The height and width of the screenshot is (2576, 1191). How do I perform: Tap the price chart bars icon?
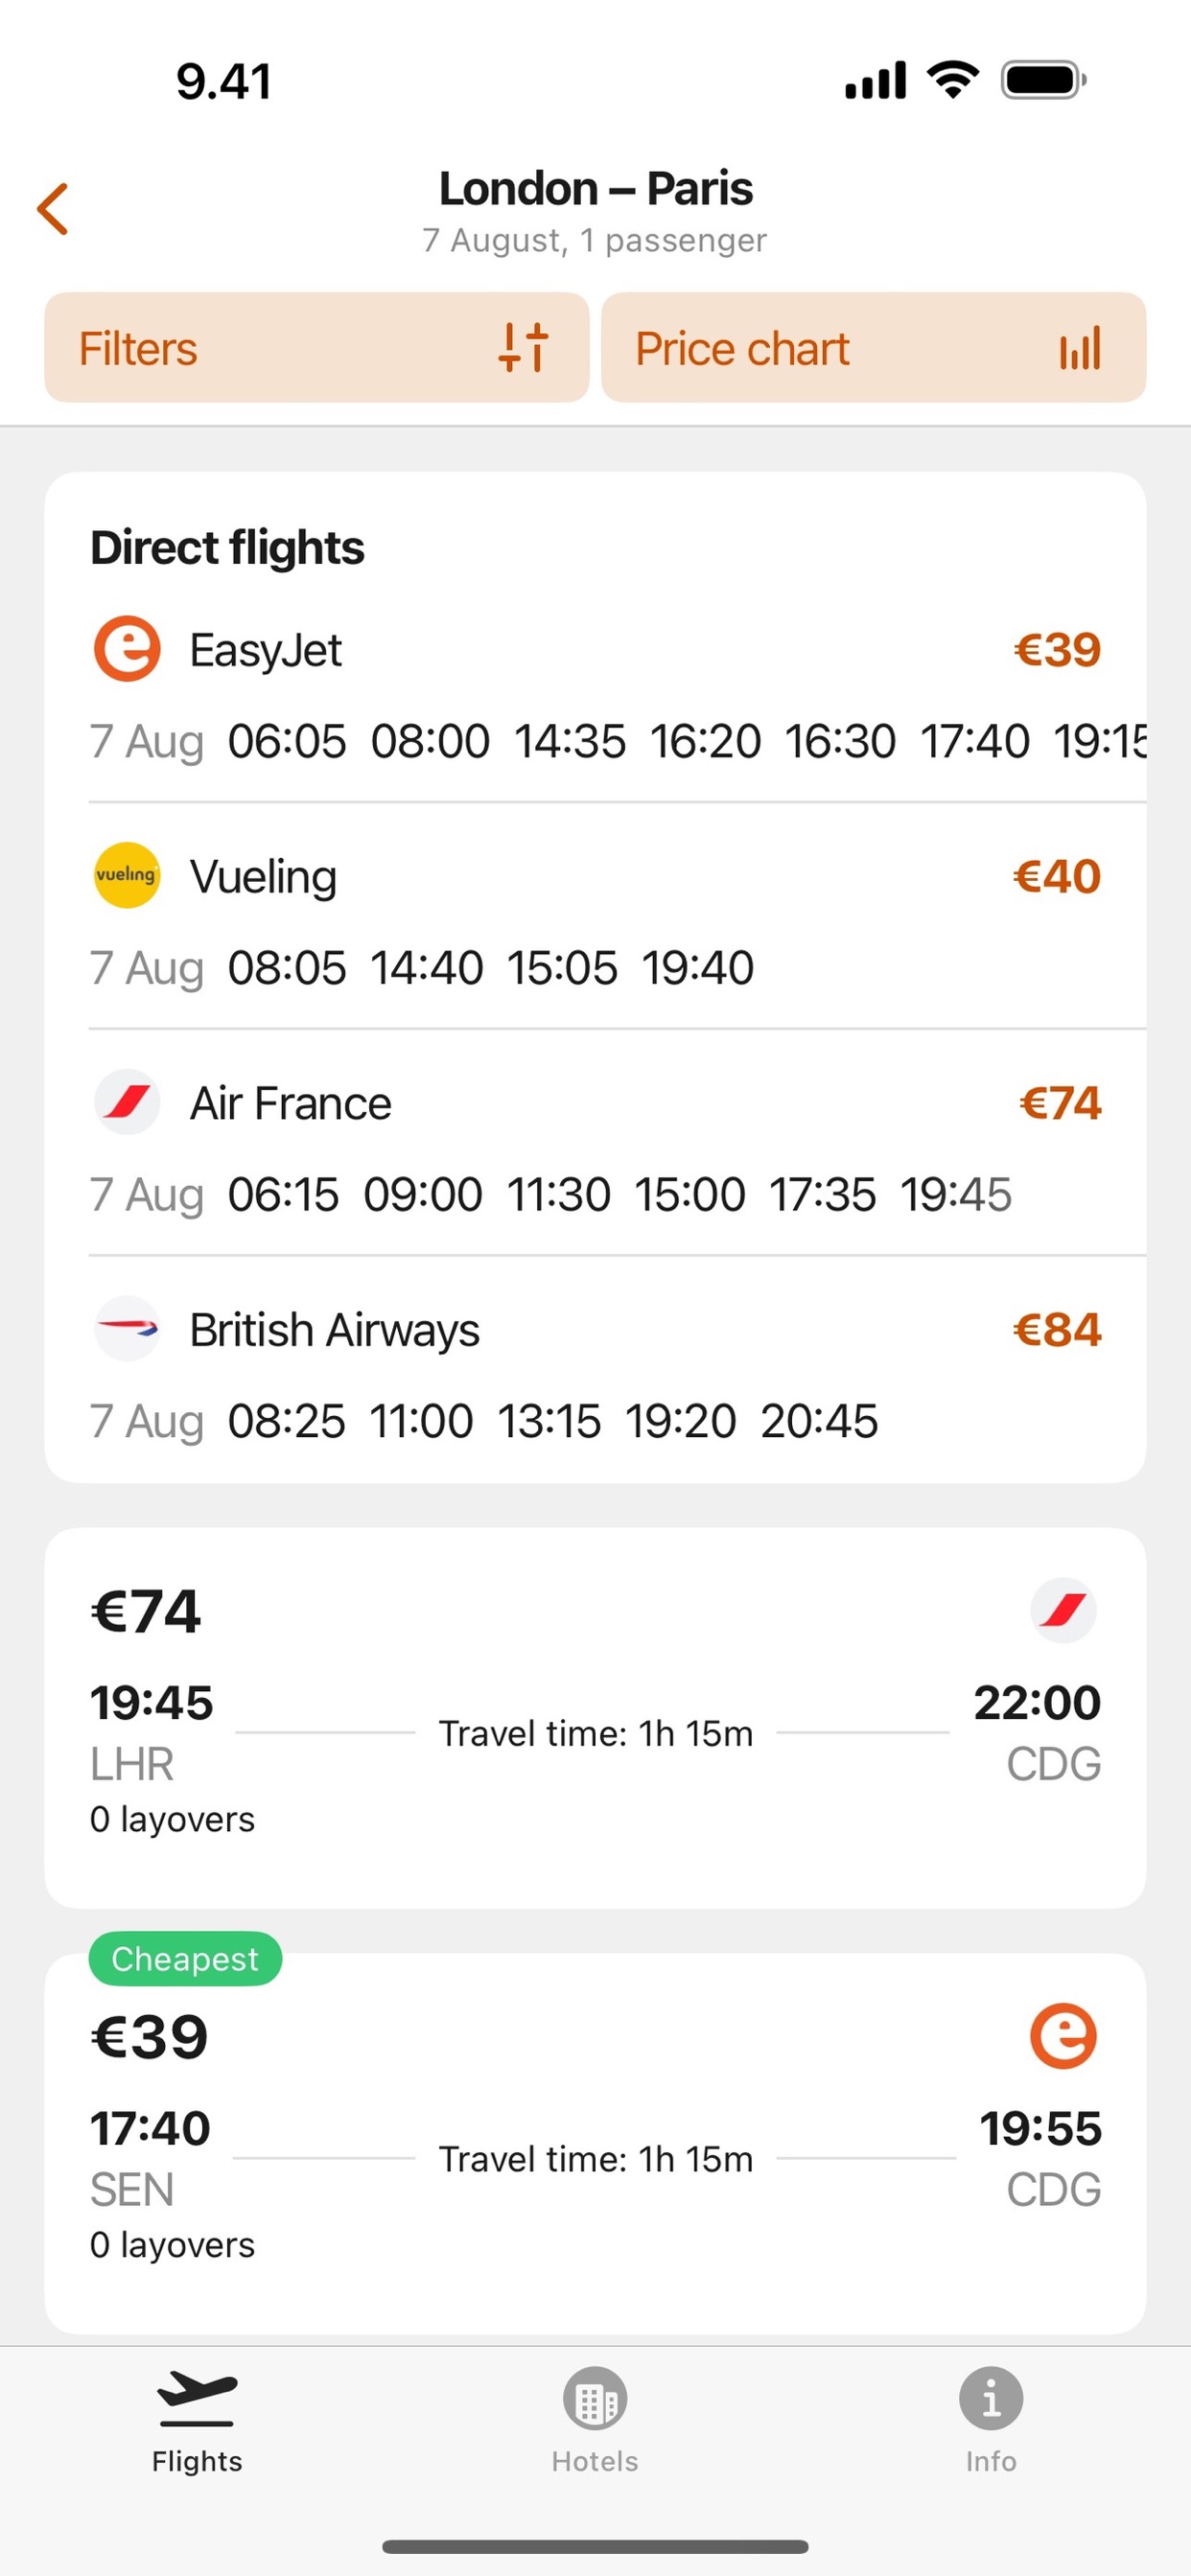1080,348
